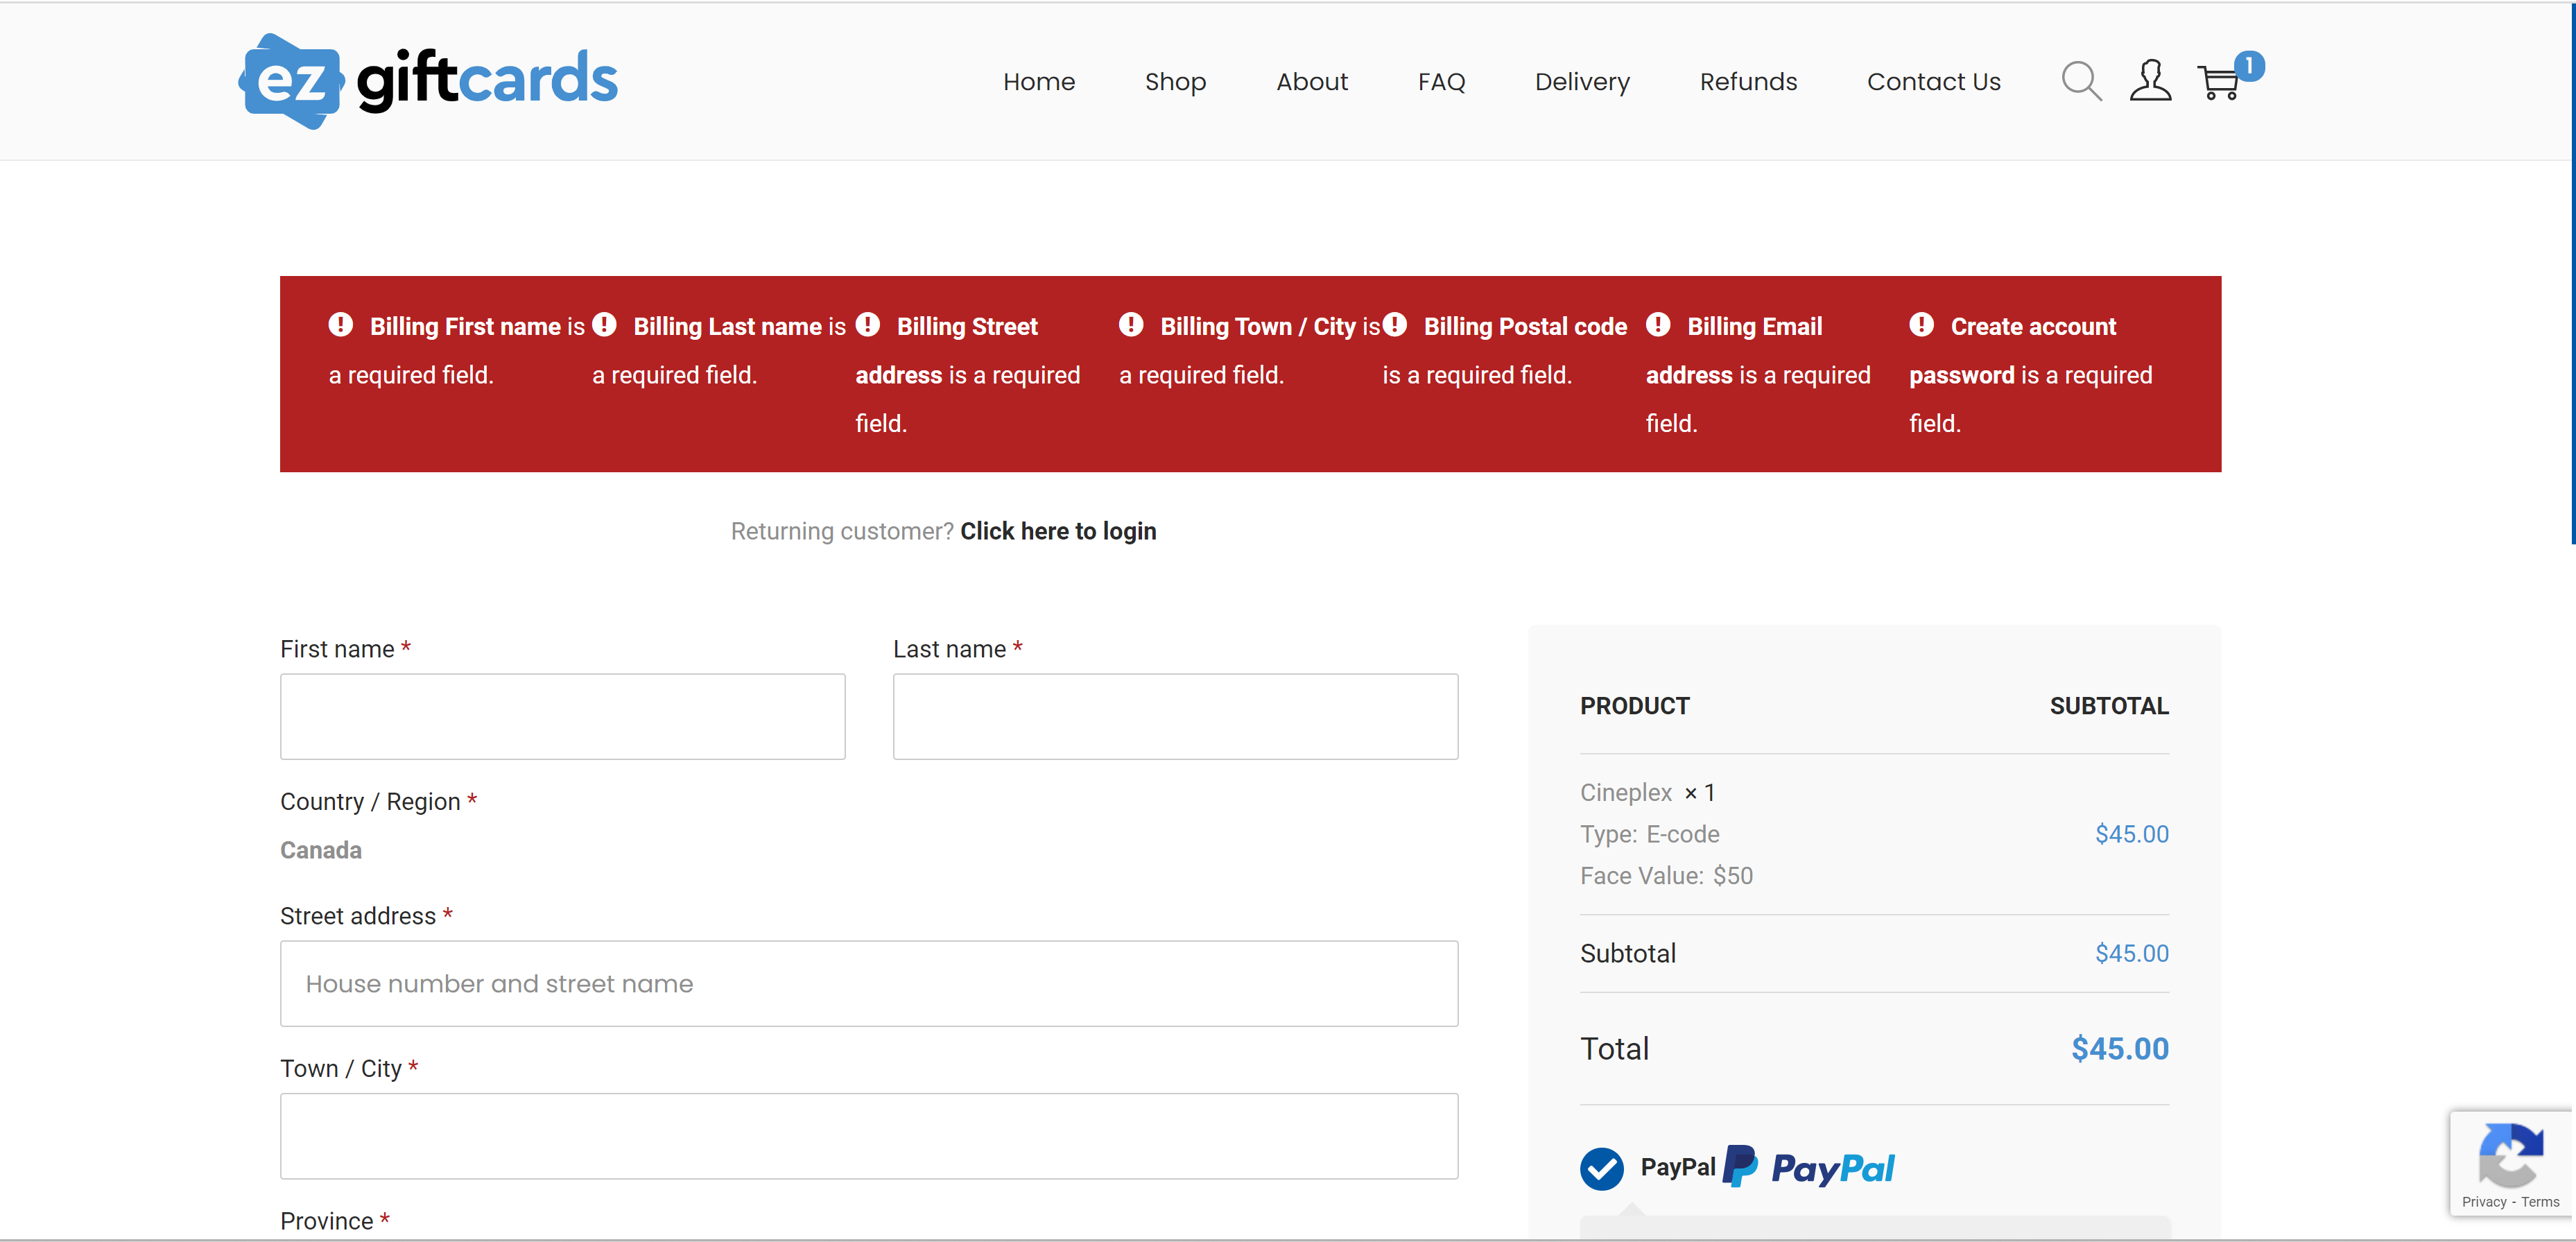Click the ez giftcards logo
2576x1242 pixels.
pyautogui.click(x=427, y=80)
